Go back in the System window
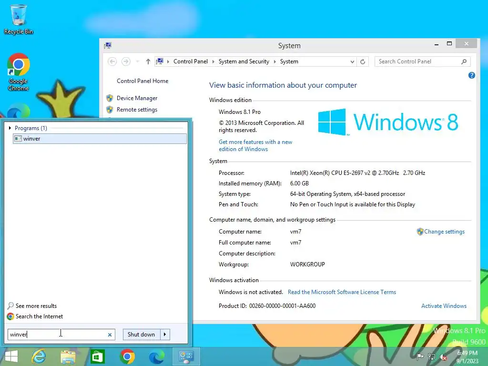The image size is (488, 366). tap(112, 61)
